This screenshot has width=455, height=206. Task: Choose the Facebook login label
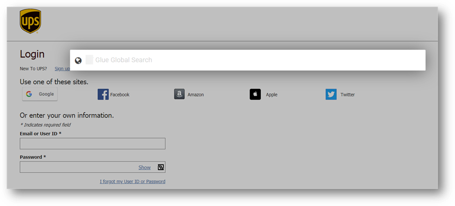click(120, 95)
